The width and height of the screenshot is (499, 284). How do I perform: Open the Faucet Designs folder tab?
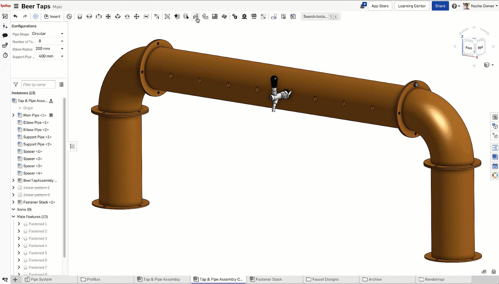pos(325,279)
